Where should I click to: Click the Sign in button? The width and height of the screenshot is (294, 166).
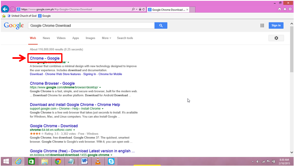[276, 25]
